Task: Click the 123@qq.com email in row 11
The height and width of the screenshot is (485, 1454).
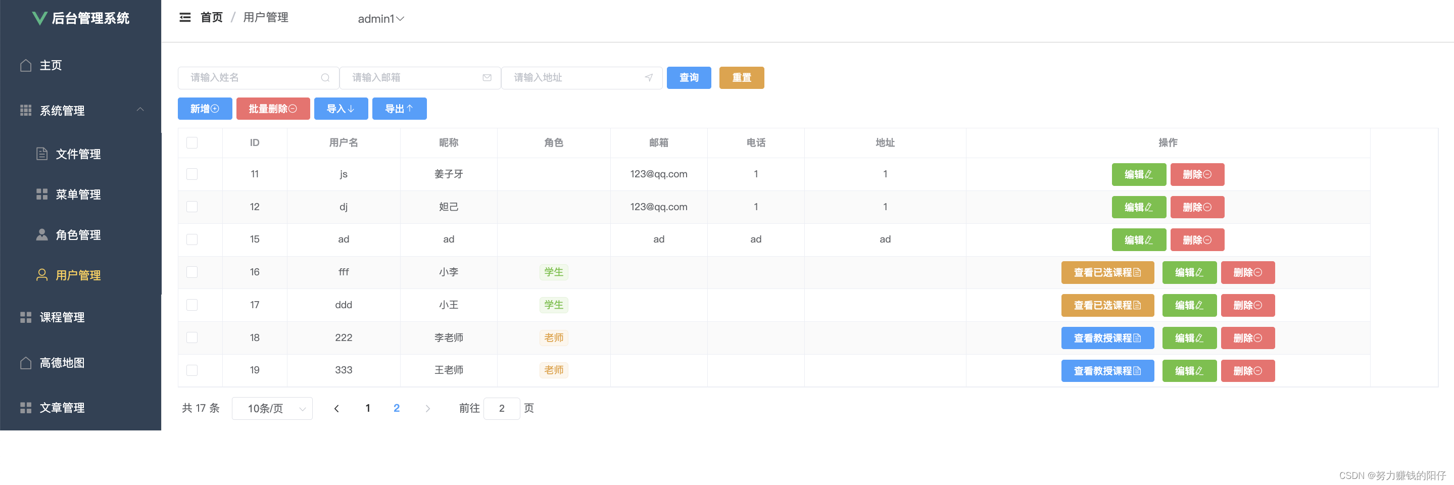Action: click(659, 174)
